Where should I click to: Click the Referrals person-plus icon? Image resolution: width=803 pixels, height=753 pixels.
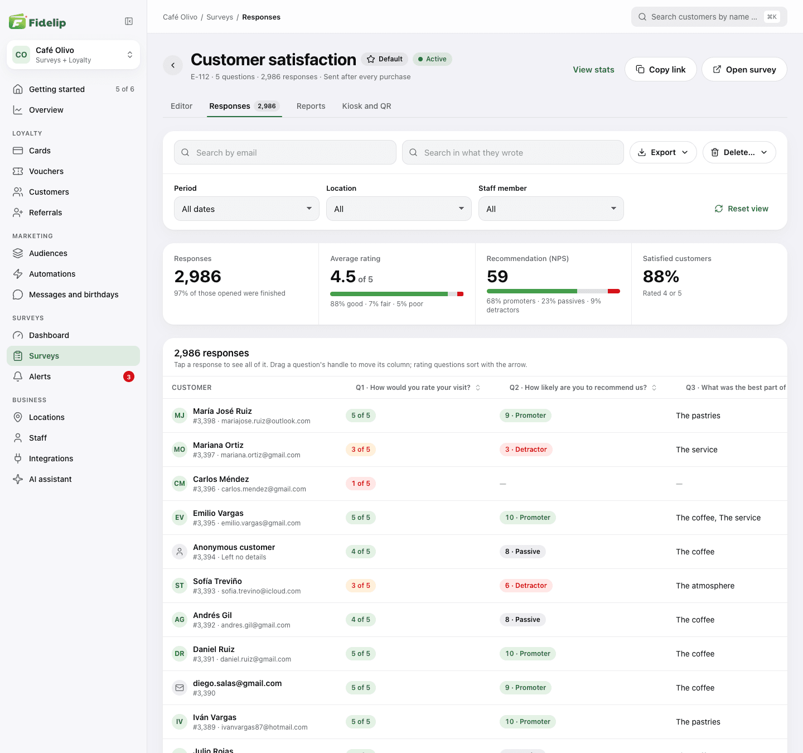[18, 213]
